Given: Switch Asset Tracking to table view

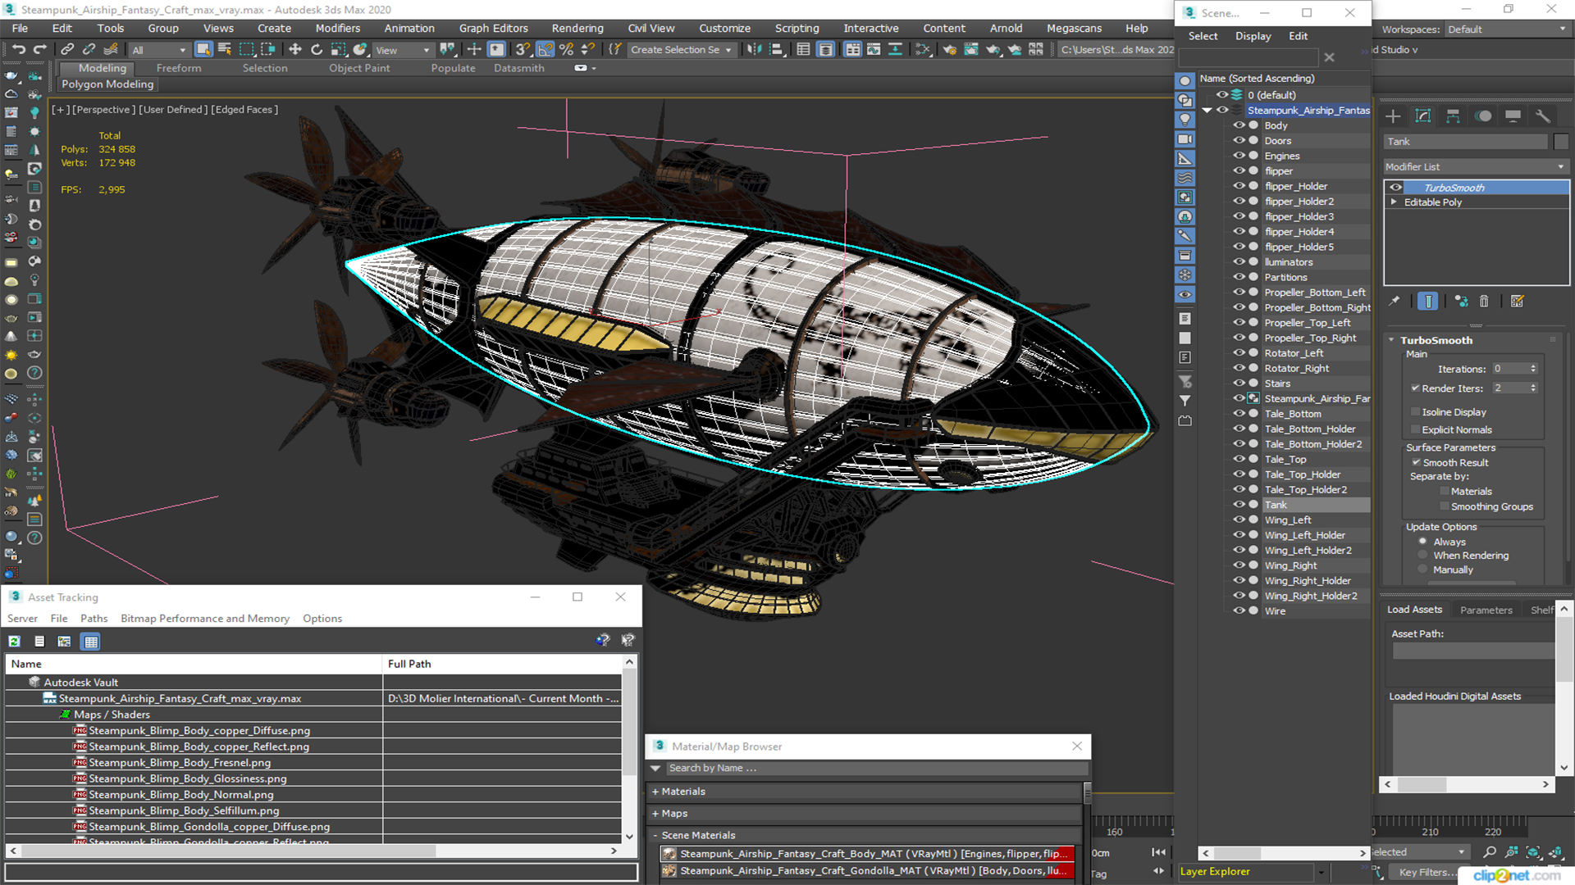Looking at the screenshot, I should click(91, 642).
